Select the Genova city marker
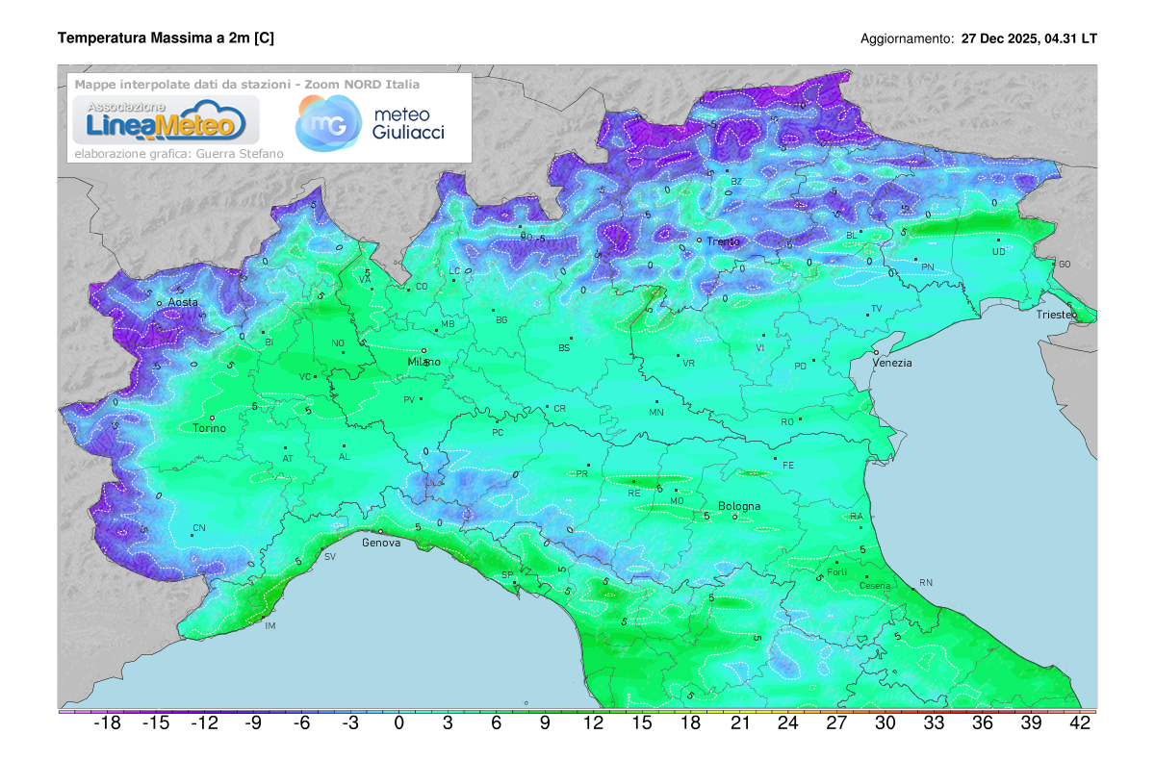The height and width of the screenshot is (760, 1155). click(x=380, y=531)
